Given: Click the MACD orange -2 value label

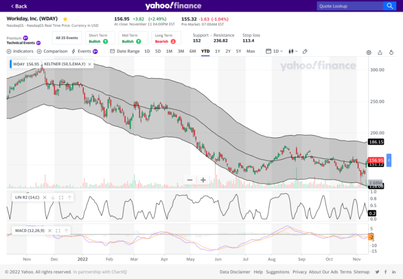Looking at the screenshot, I should click(x=371, y=237).
